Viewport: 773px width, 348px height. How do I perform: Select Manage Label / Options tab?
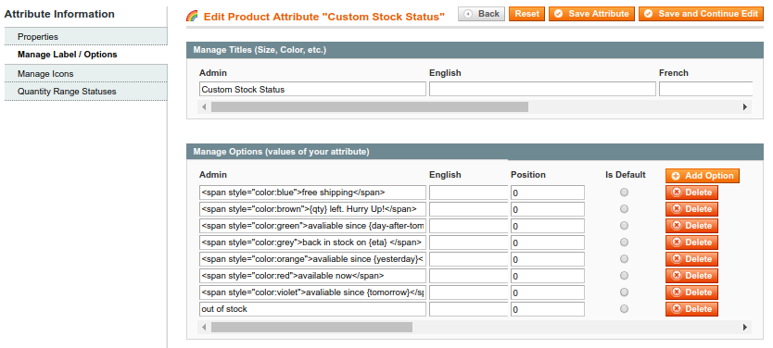point(86,55)
